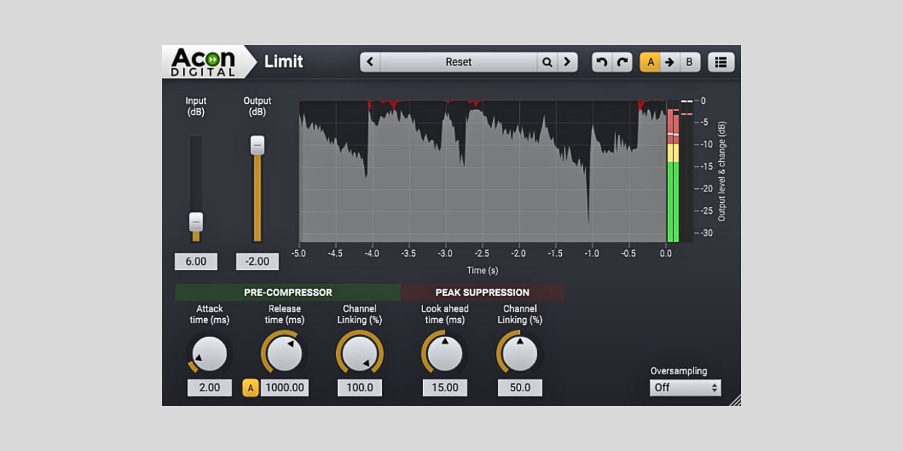
Task: Click the Input dB slider handle
Action: point(196,222)
